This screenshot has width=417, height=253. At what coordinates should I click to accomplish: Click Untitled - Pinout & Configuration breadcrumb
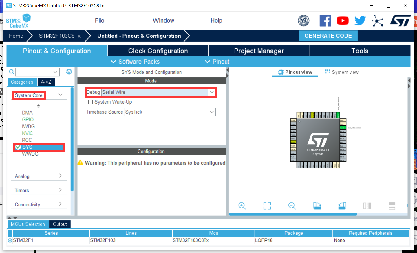[x=139, y=36]
